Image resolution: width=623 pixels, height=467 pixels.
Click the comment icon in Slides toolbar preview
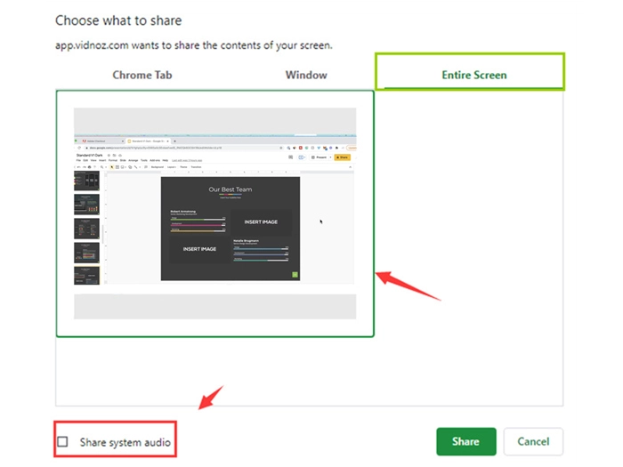(292, 157)
